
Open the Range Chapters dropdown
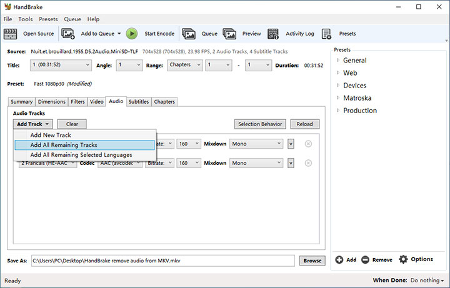(x=184, y=65)
